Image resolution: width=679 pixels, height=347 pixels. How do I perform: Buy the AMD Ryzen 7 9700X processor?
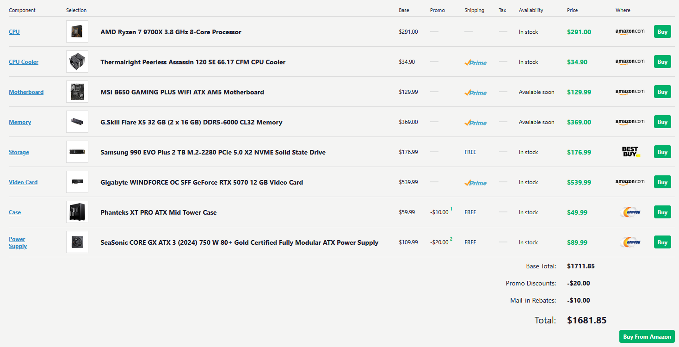(x=662, y=32)
